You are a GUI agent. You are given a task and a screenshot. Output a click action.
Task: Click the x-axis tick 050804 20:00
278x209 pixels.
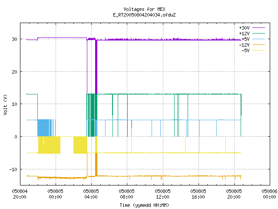click(x=20, y=194)
